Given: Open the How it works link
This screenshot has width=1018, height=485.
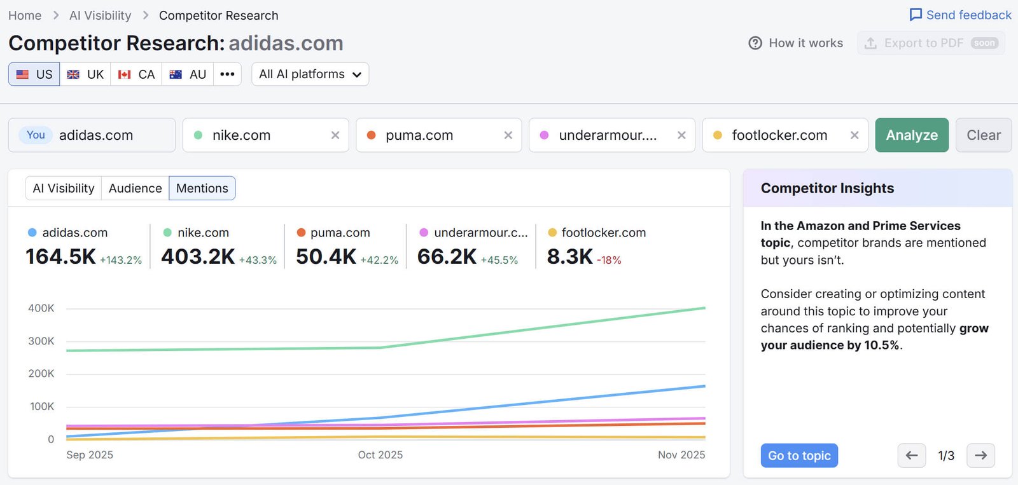Looking at the screenshot, I should [796, 43].
